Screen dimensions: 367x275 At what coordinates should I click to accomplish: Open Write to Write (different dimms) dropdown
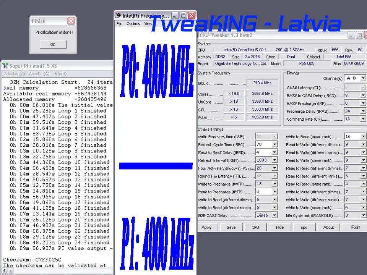click(x=363, y=192)
